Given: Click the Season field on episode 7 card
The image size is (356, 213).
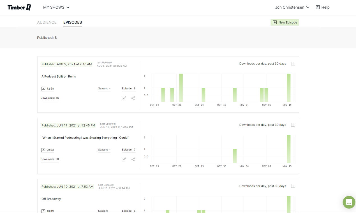Looking at the screenshot, I should click(104, 150).
